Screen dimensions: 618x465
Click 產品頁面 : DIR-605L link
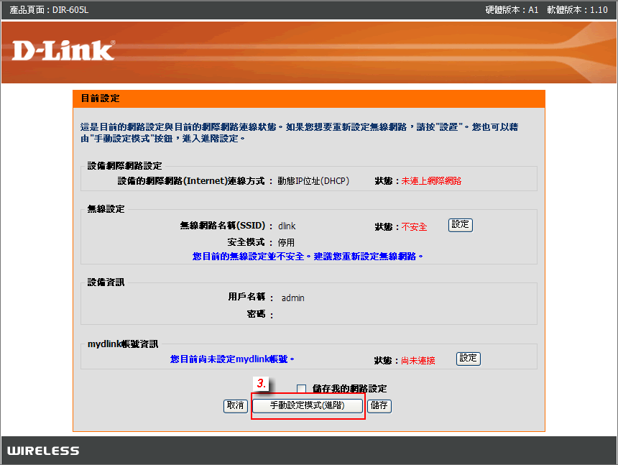tap(50, 10)
